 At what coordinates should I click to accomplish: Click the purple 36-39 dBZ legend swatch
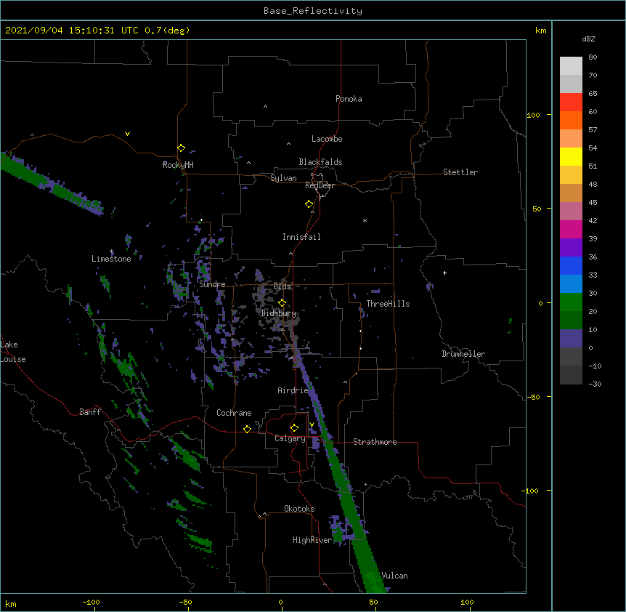(571, 248)
